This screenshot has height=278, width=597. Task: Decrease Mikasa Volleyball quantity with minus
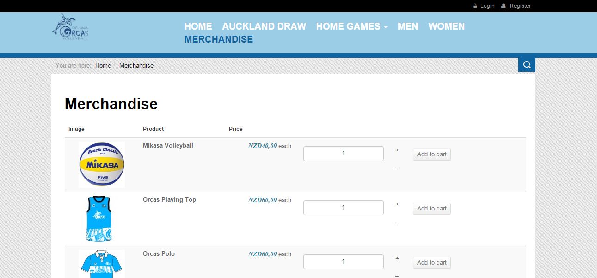pos(397,168)
